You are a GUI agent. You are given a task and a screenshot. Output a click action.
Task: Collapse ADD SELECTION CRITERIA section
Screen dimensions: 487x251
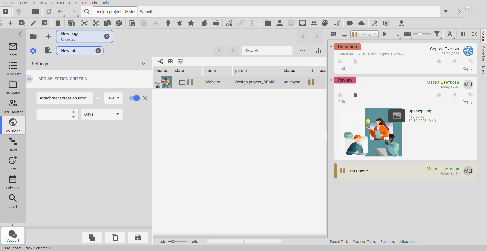point(29,79)
